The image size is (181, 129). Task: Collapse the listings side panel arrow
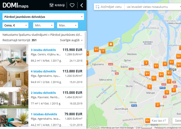pyautogui.click(x=81, y=5)
